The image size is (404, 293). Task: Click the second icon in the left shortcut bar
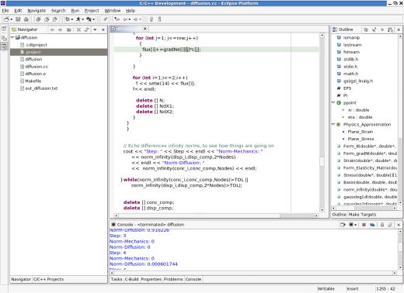pyautogui.click(x=4, y=38)
